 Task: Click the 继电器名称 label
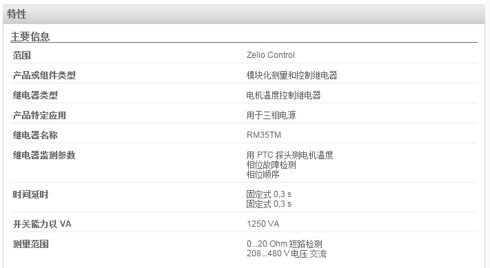coord(35,135)
